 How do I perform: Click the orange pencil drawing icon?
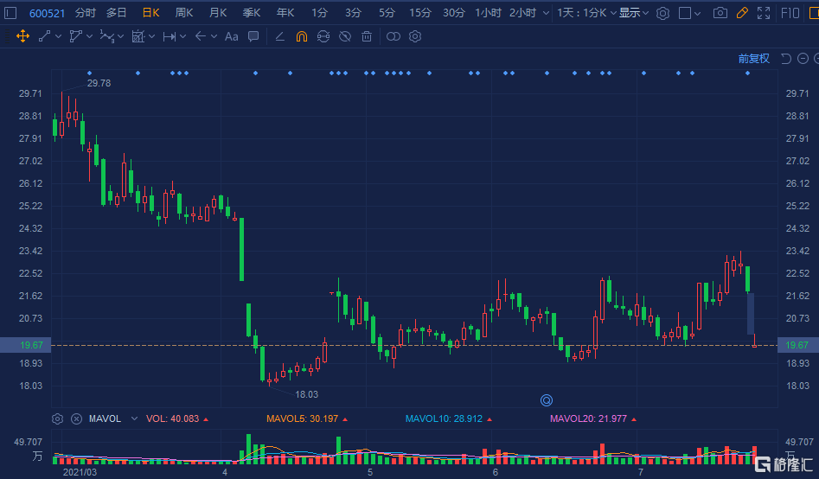pyautogui.click(x=741, y=13)
